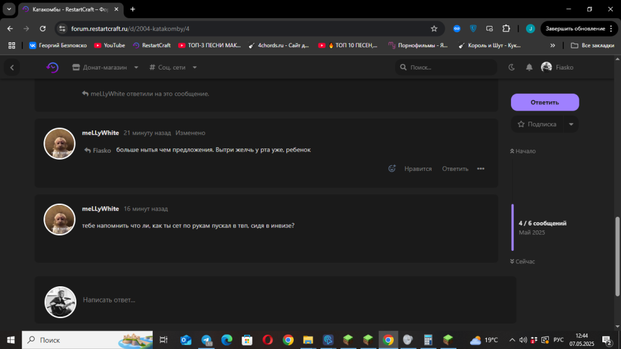
Task: Open the Все закладки folder
Action: tap(592, 45)
